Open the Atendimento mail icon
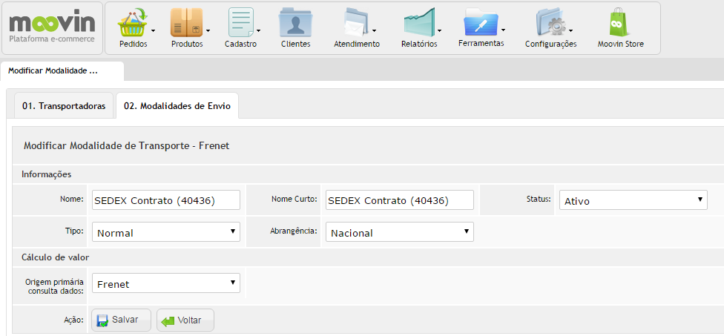 point(356,23)
